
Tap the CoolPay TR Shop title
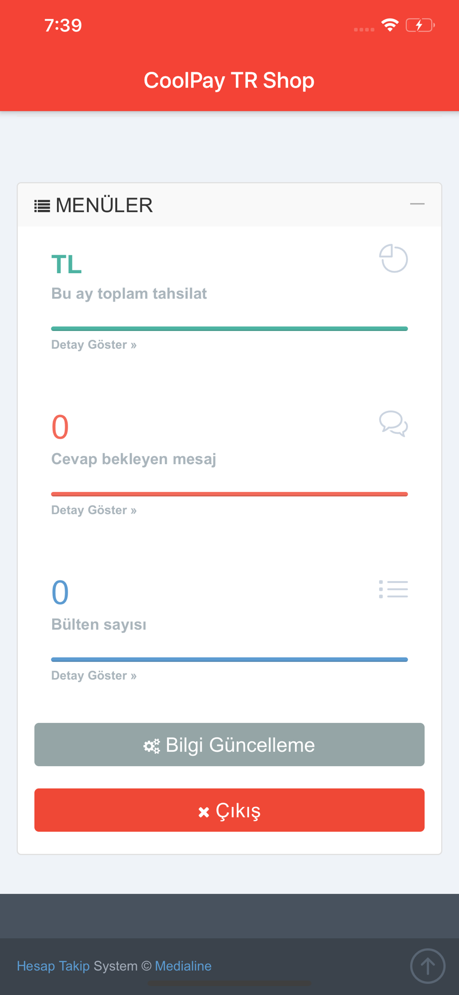click(x=229, y=81)
